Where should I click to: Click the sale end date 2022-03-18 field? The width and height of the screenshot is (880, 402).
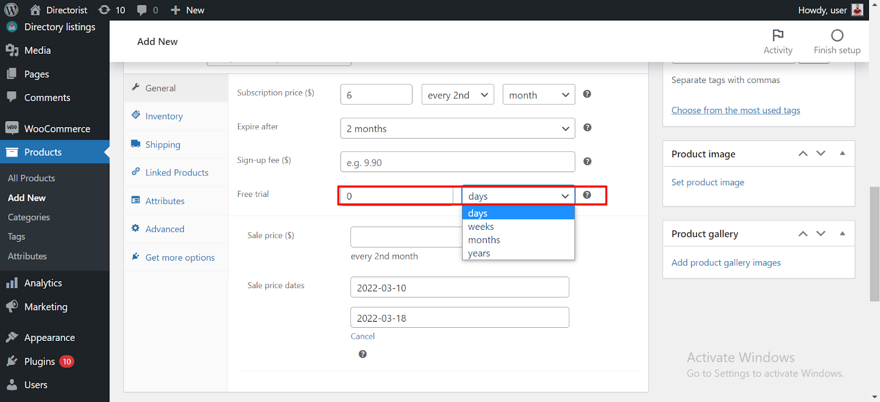[459, 317]
